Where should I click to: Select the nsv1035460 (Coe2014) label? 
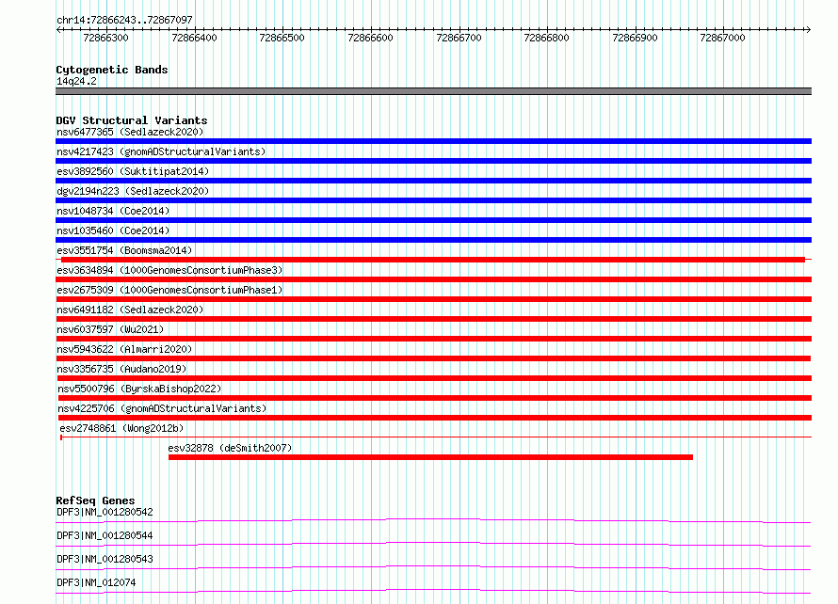[x=113, y=230]
